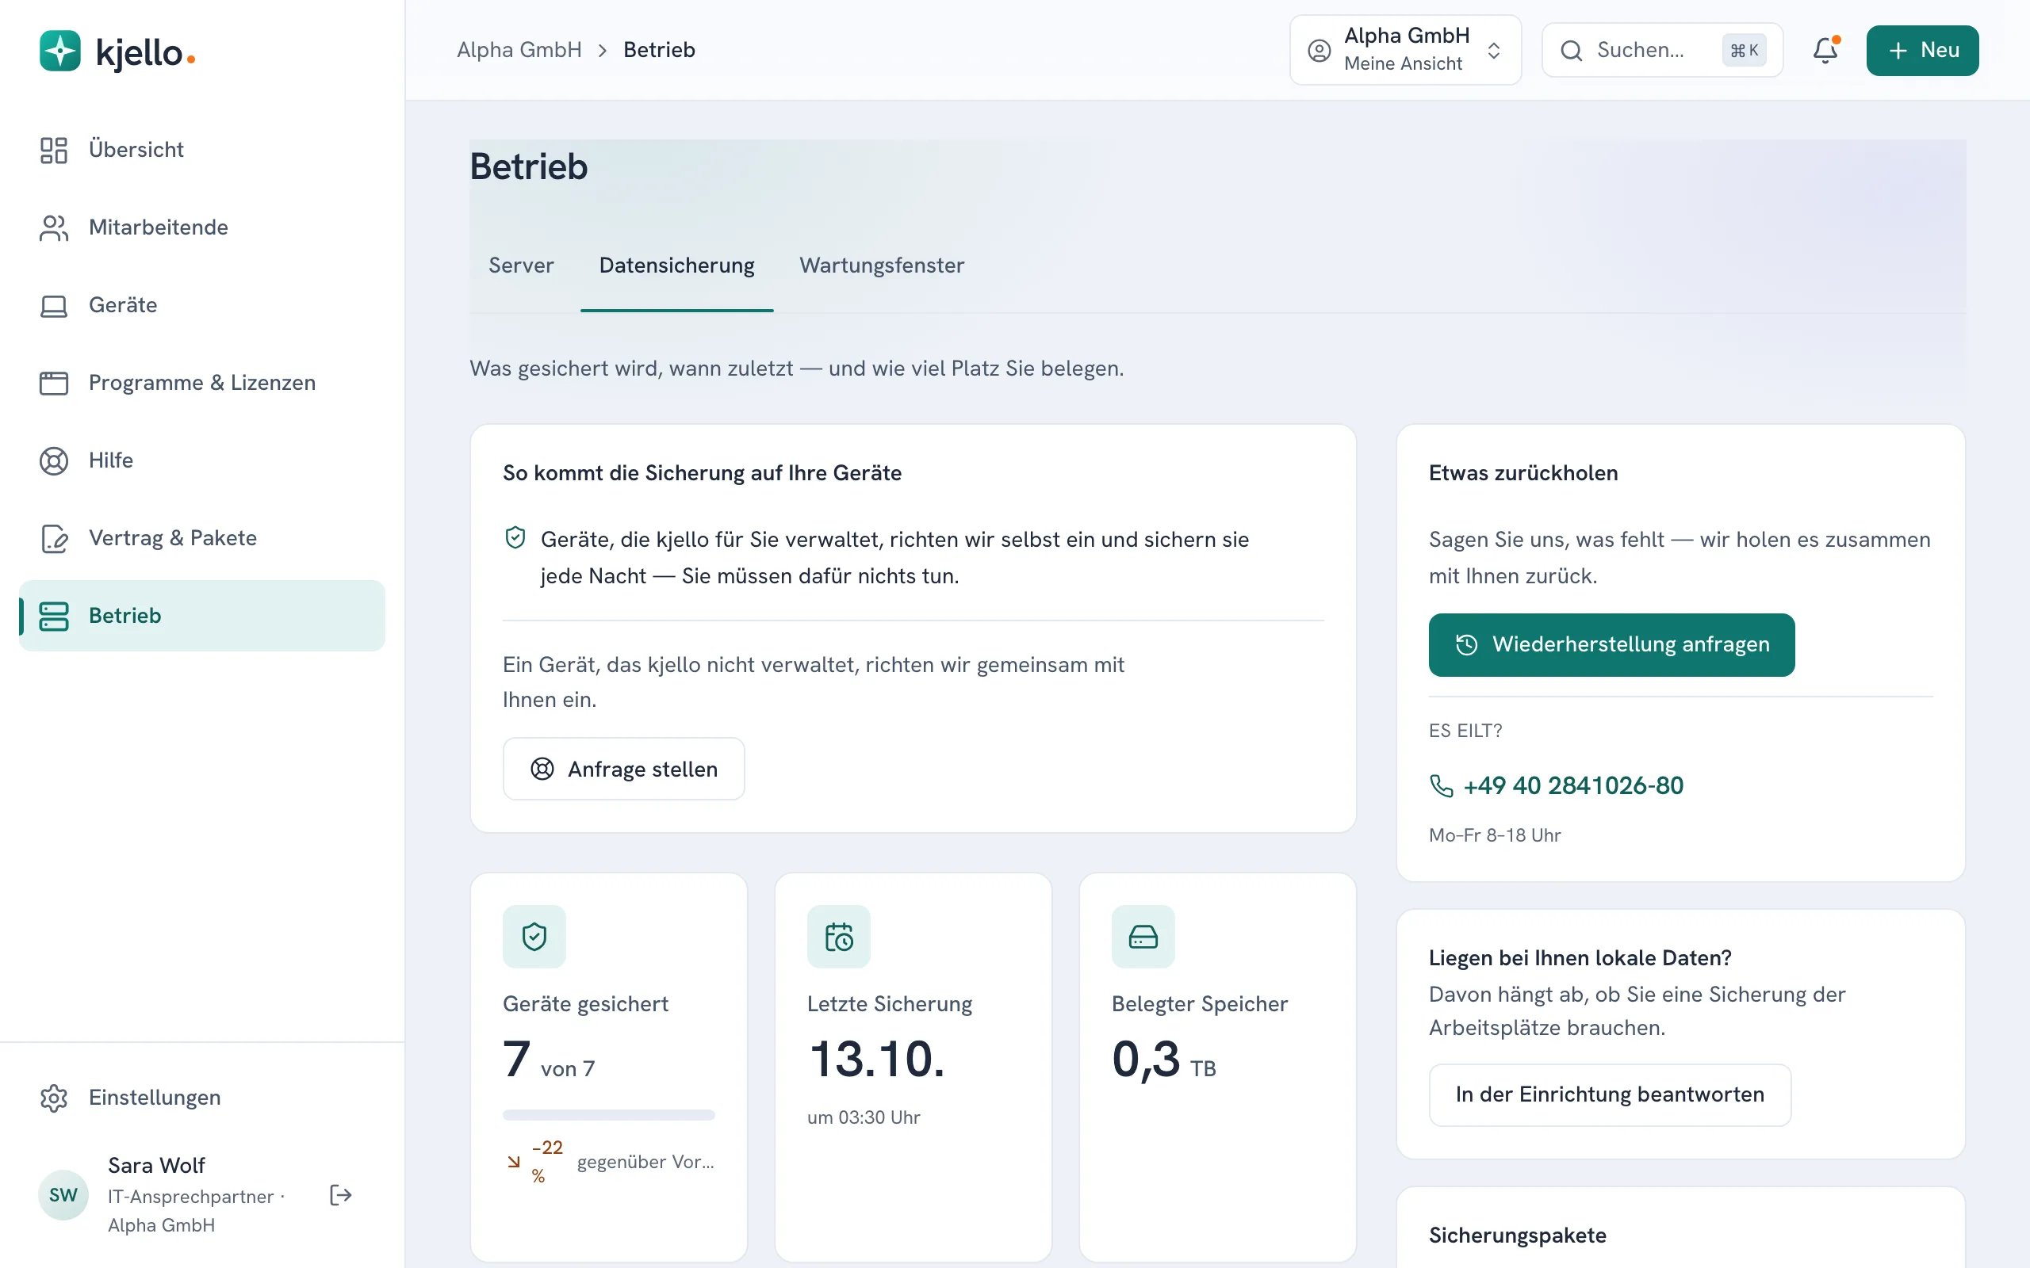Click the Betrieb server icon in sidebar

tap(54, 616)
